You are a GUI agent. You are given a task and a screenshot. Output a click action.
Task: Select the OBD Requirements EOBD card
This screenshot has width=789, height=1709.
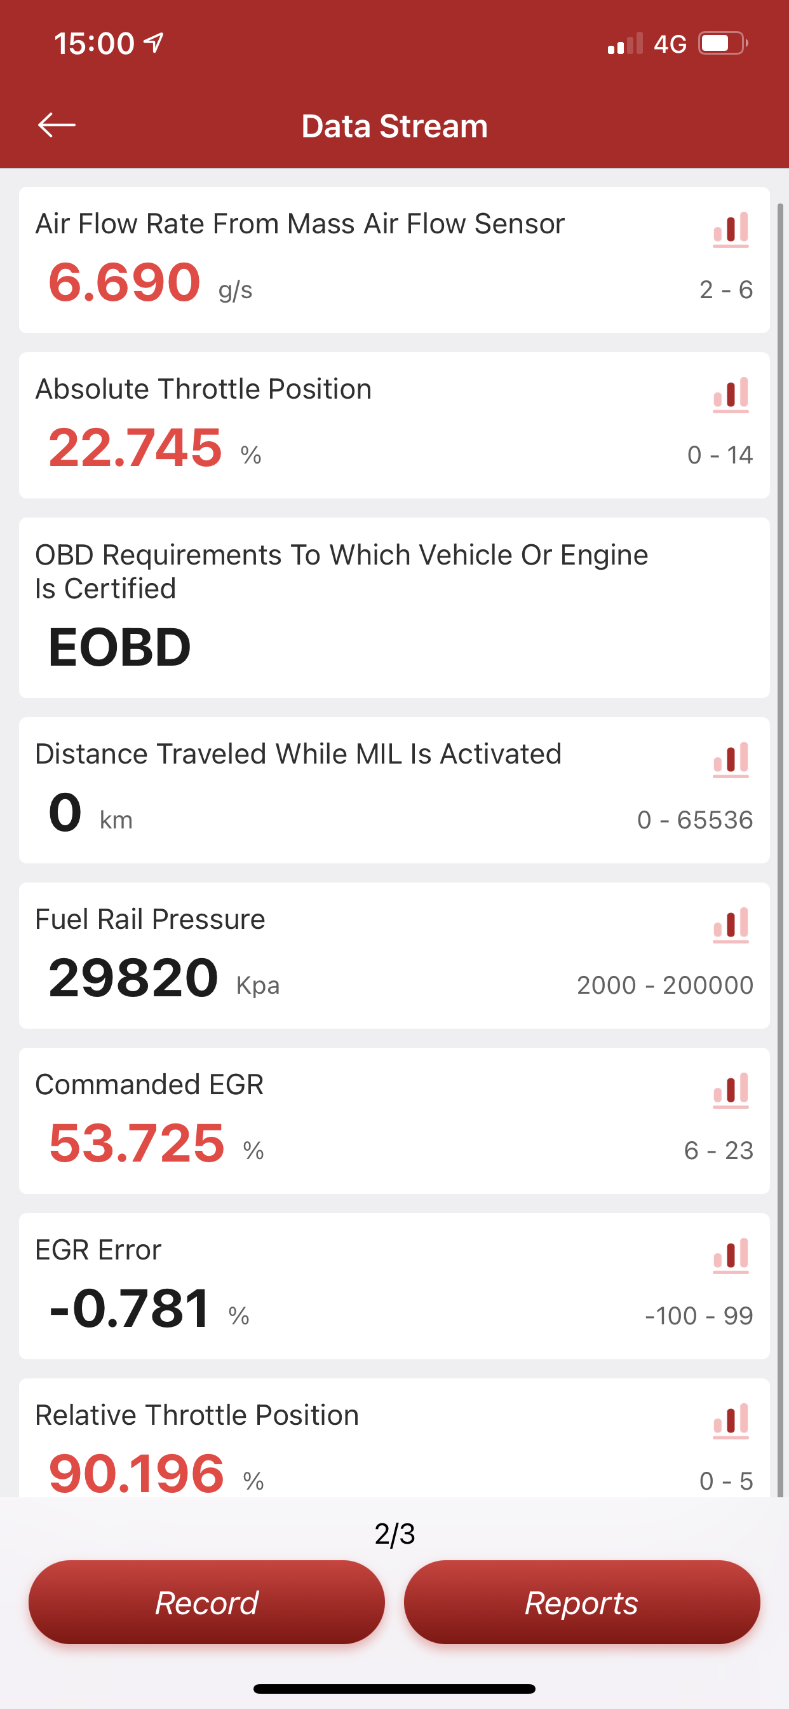pos(394,608)
